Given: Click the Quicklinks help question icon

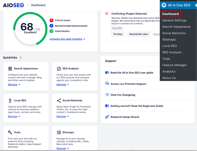Looking at the screenshot, I should [21, 58].
